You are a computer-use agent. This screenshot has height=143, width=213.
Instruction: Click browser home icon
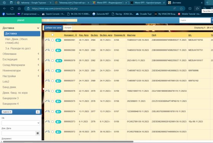pos(19,8)
